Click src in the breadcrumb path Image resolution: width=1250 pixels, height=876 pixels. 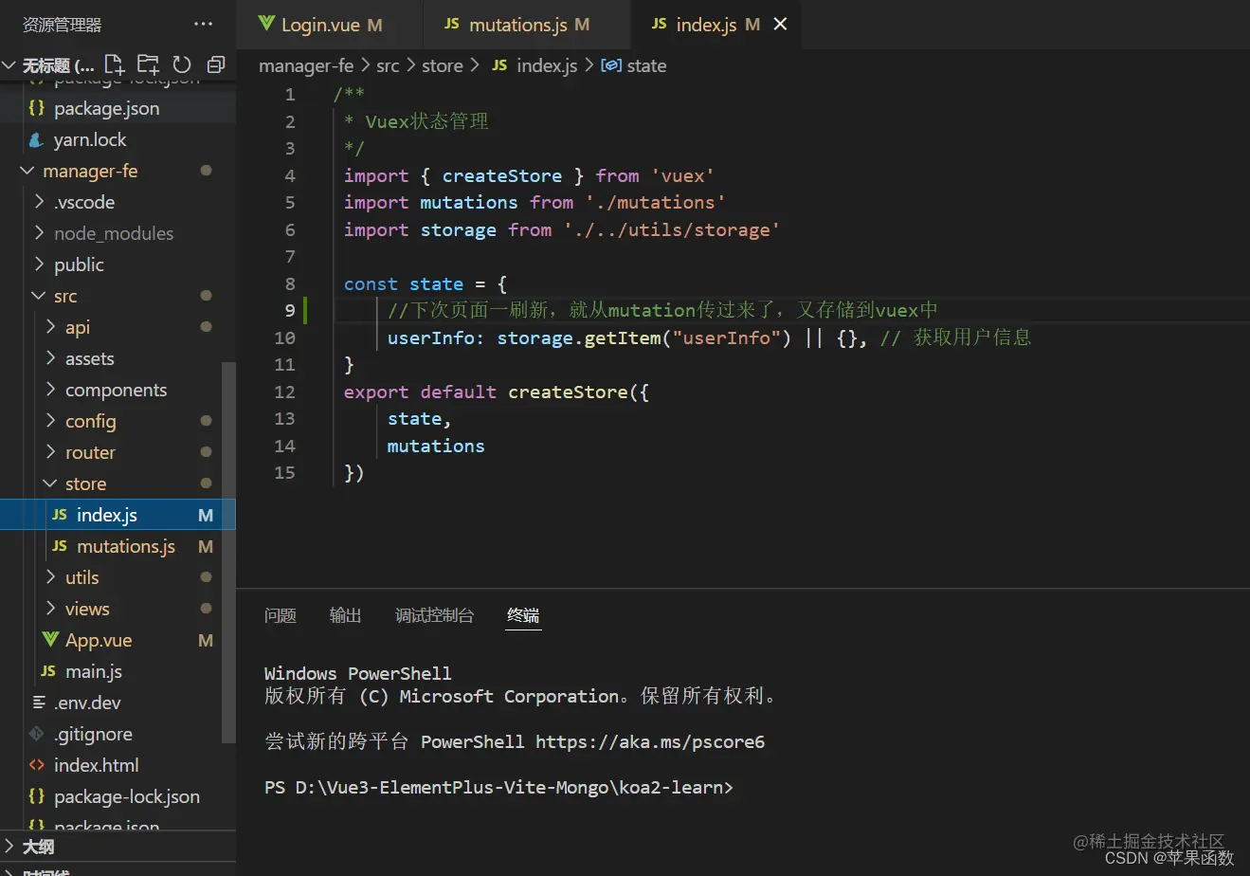coord(388,65)
